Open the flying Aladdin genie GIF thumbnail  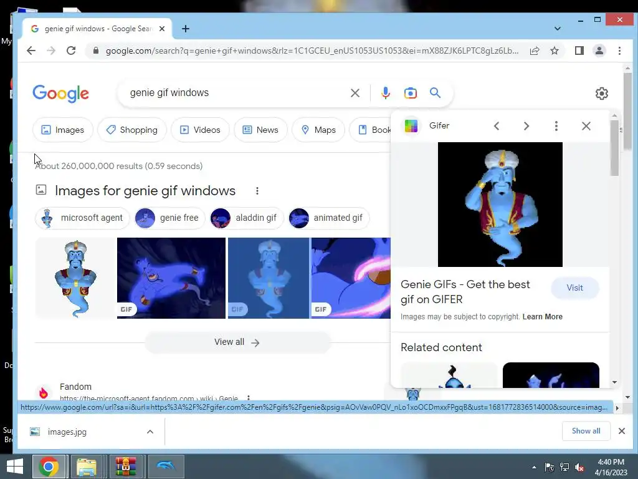(171, 278)
